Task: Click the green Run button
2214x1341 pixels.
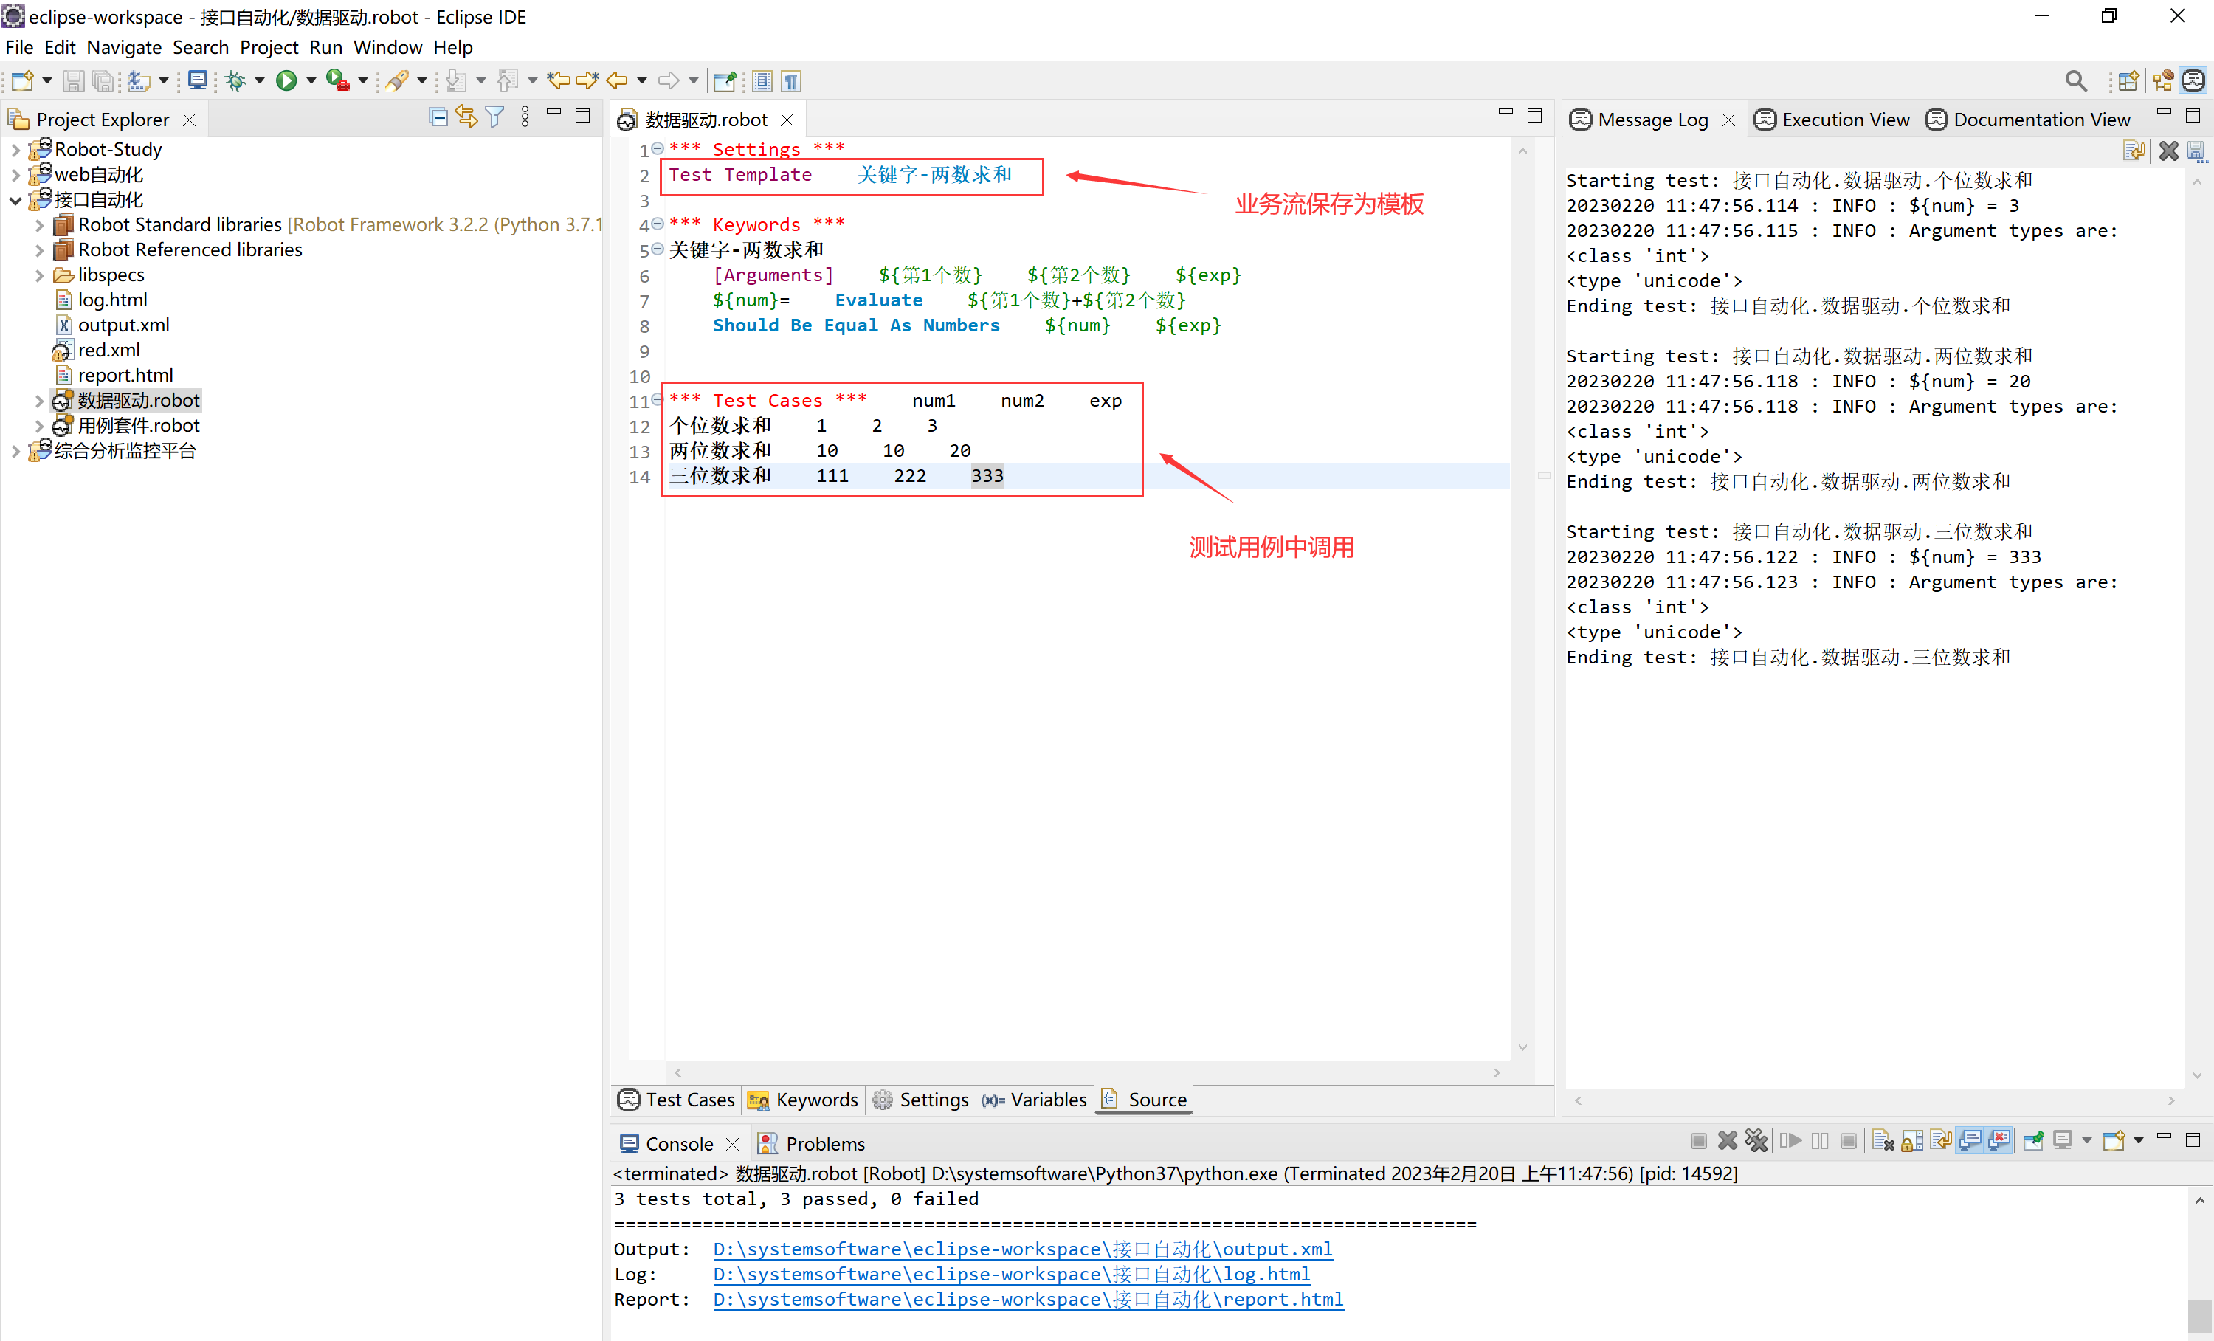Action: [x=286, y=81]
